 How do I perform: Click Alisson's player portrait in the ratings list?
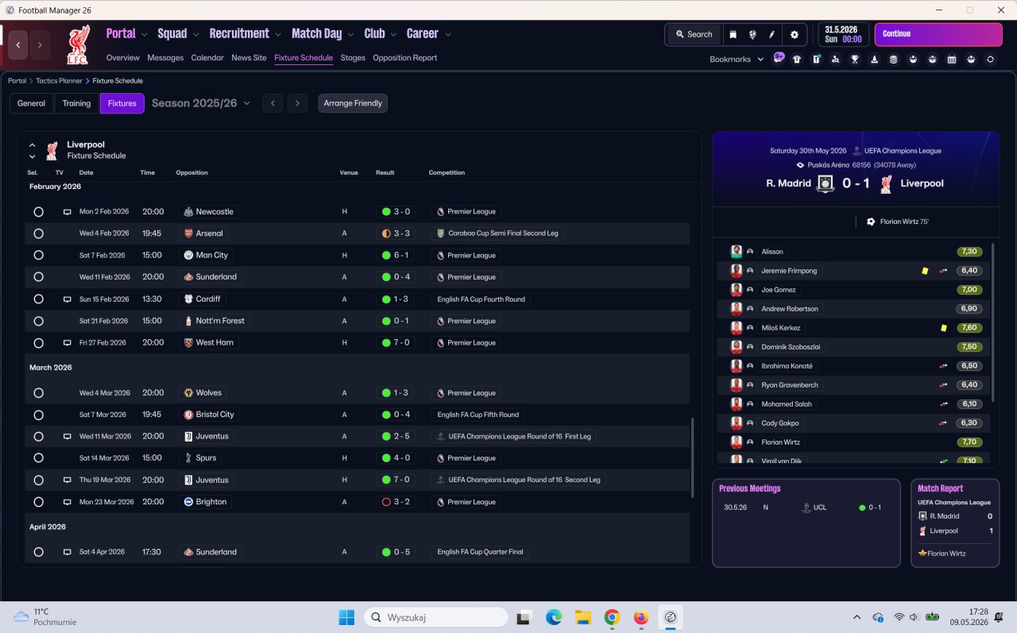coord(737,252)
